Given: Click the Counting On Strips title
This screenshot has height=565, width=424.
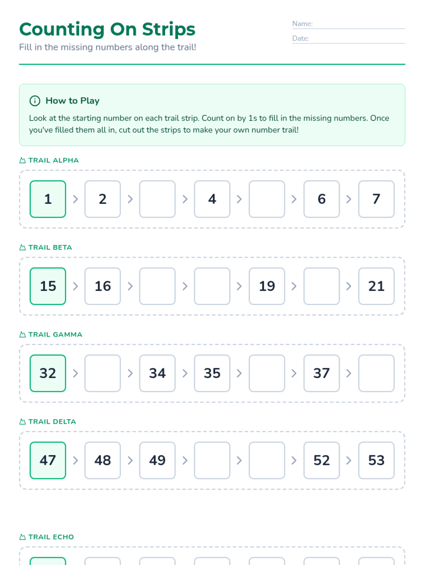Looking at the screenshot, I should 107,29.
